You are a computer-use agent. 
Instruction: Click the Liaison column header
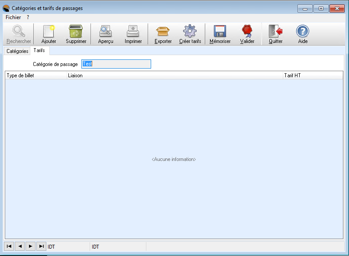(x=174, y=75)
